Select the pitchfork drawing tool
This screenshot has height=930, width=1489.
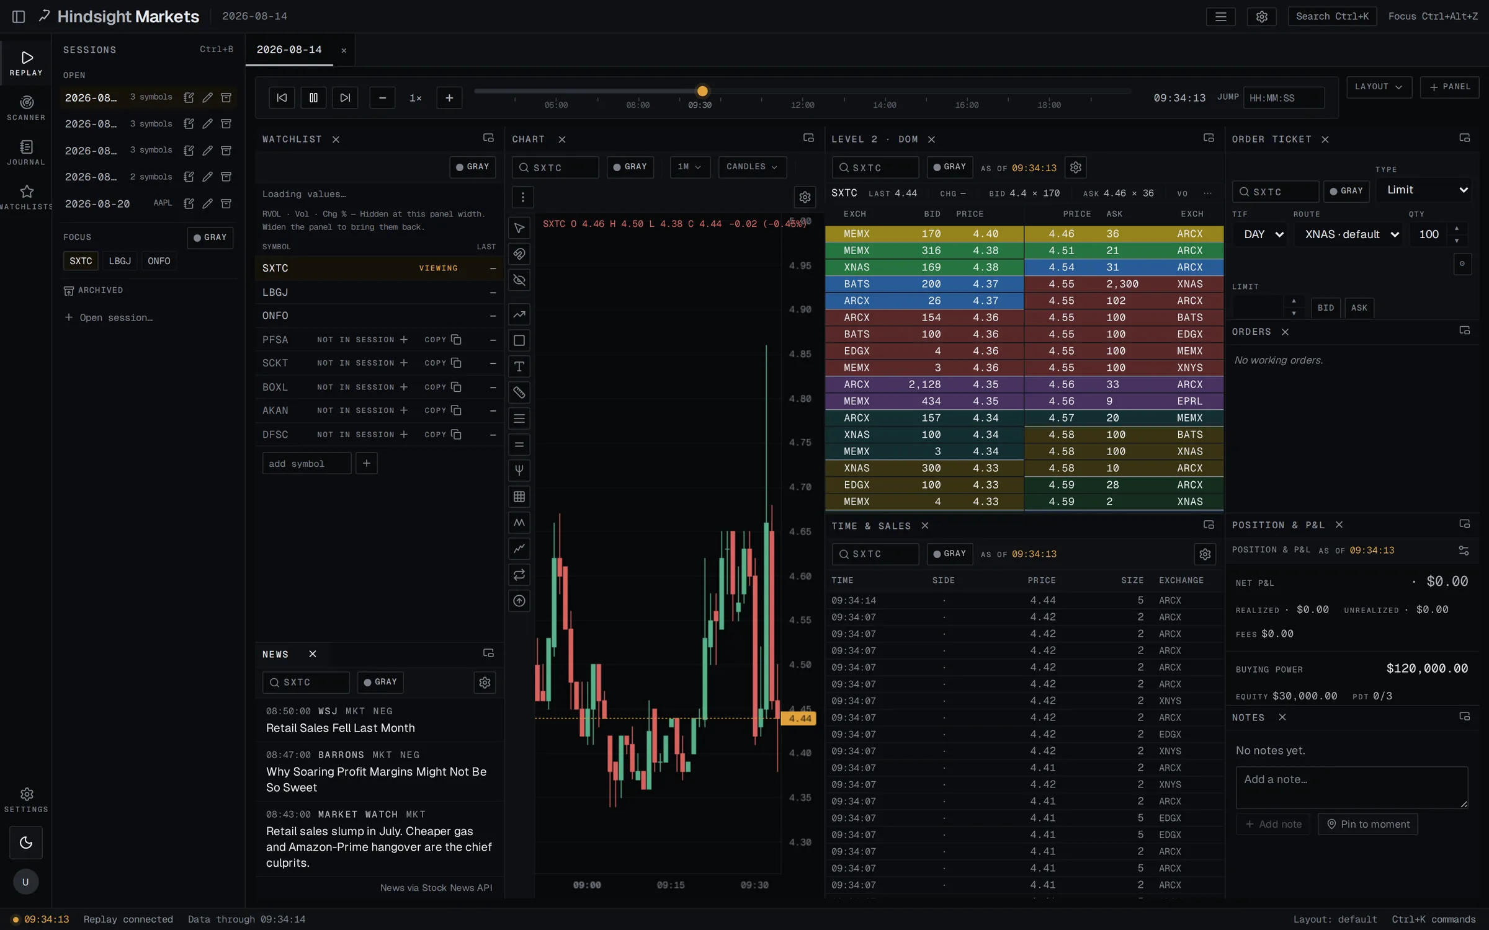pos(519,471)
